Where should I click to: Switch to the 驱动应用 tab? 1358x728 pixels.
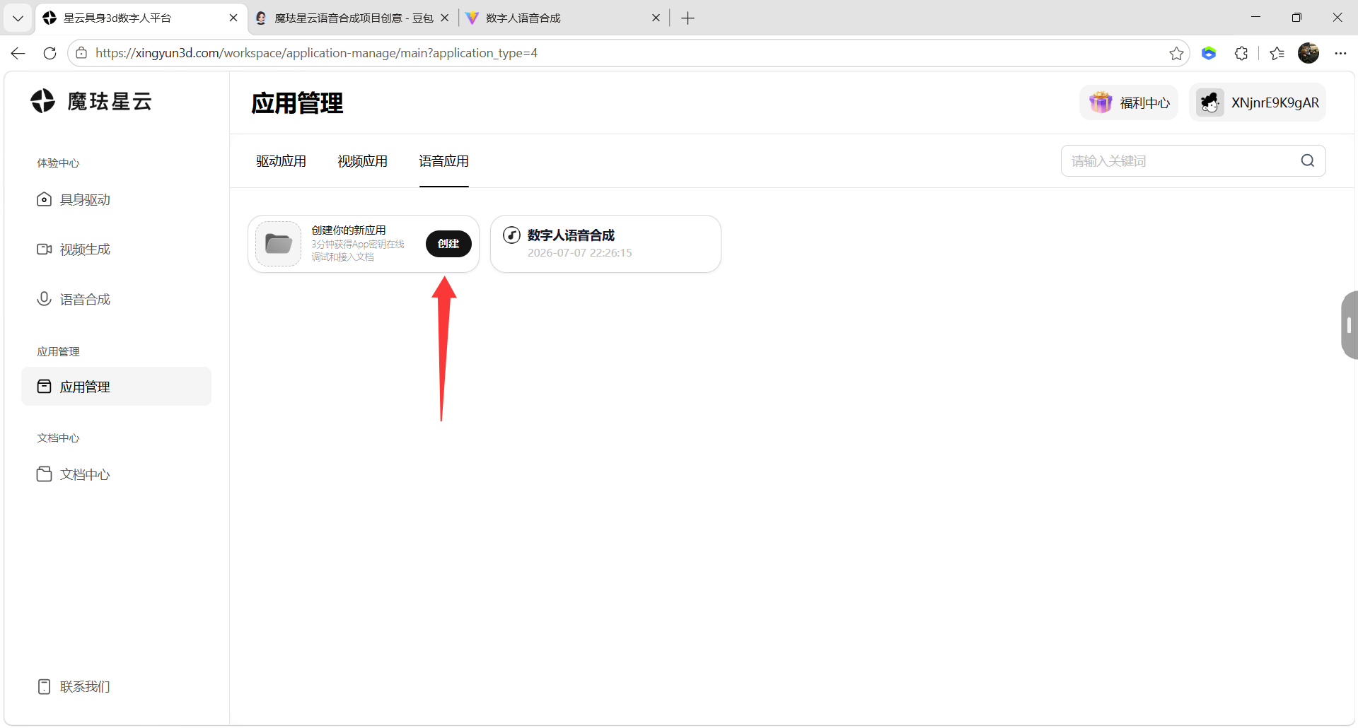281,161
